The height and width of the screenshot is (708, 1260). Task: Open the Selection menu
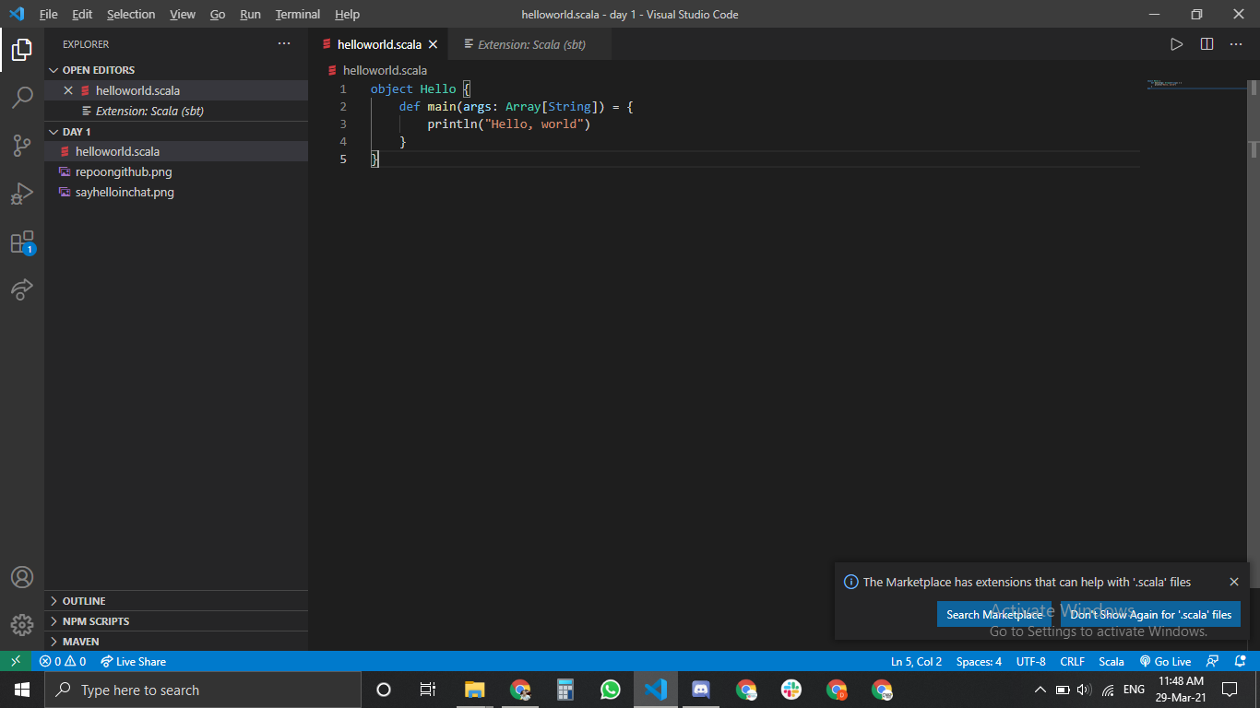pos(131,14)
